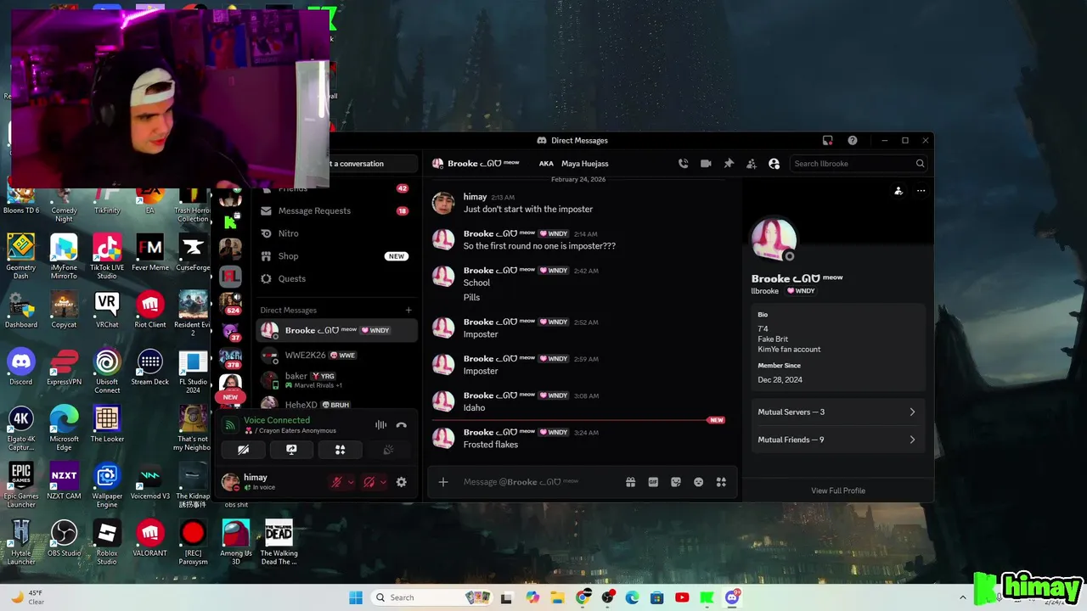Screen dimensions: 1087x611
Task: Click the voice connection signal icon
Action: click(x=230, y=425)
